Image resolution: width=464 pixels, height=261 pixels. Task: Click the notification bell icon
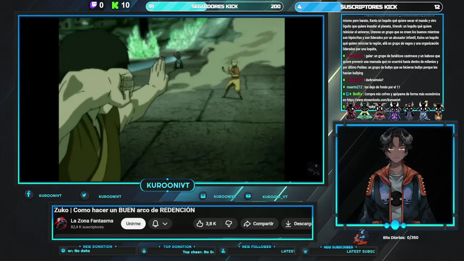coord(156,224)
